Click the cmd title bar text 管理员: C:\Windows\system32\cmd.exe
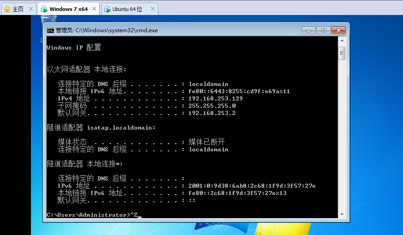 coord(106,30)
